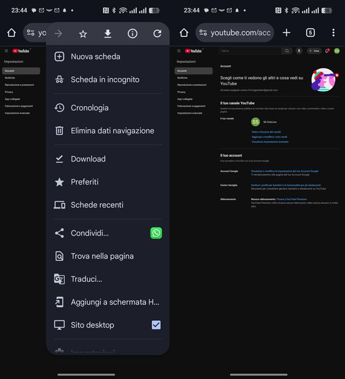Share directly via the WhatsApp icon
The height and width of the screenshot is (379, 345).
(156, 233)
